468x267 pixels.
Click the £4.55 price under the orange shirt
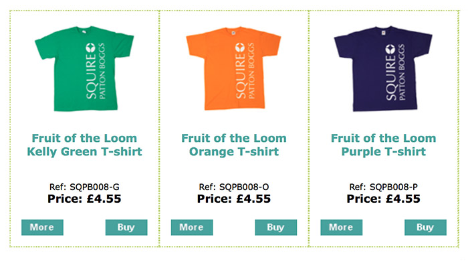(x=253, y=199)
